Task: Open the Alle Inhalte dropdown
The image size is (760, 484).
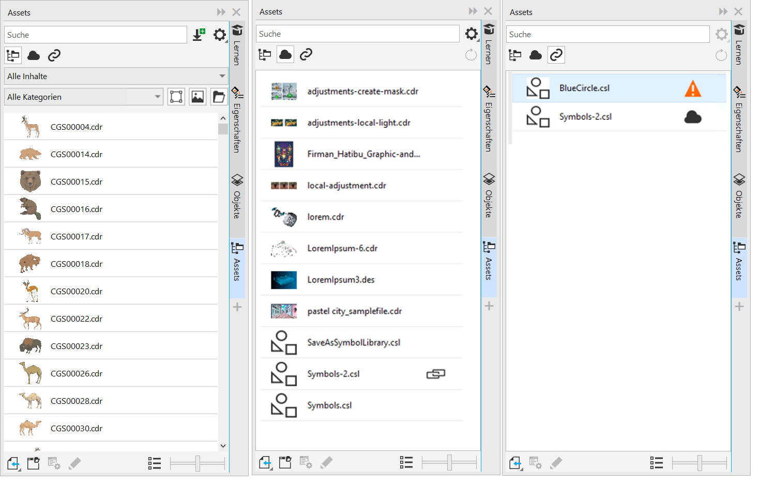Action: coord(116,76)
